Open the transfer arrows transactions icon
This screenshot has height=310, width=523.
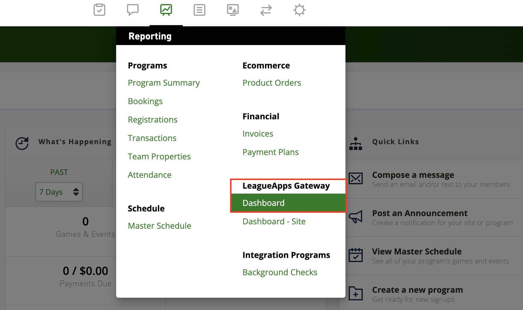point(266,10)
